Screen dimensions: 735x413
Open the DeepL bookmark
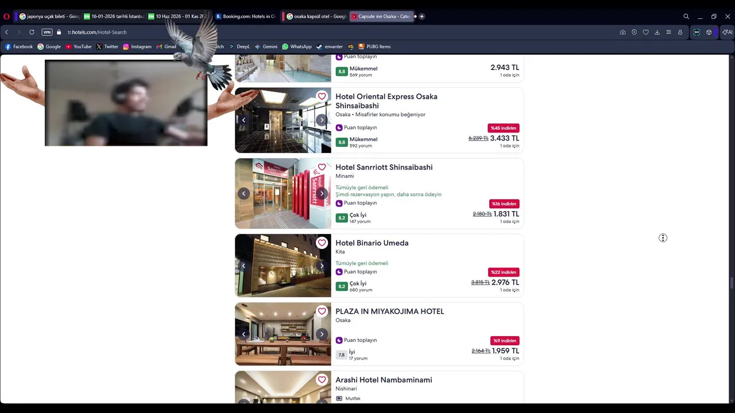coord(239,46)
